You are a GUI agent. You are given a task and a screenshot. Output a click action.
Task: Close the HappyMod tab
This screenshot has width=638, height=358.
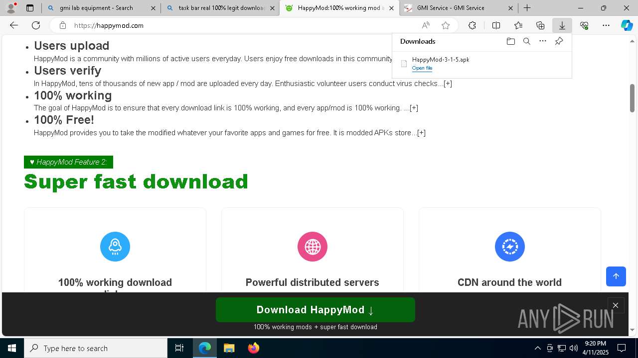point(392,8)
